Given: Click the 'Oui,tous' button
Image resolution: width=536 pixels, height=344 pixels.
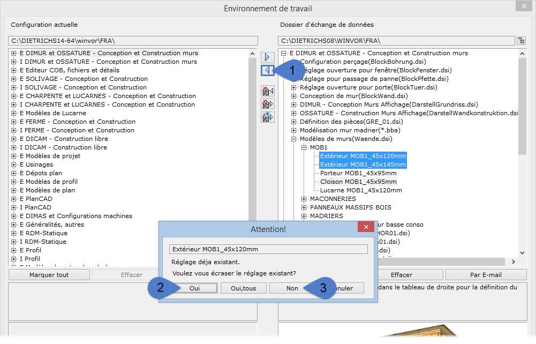Looking at the screenshot, I should coord(243,288).
